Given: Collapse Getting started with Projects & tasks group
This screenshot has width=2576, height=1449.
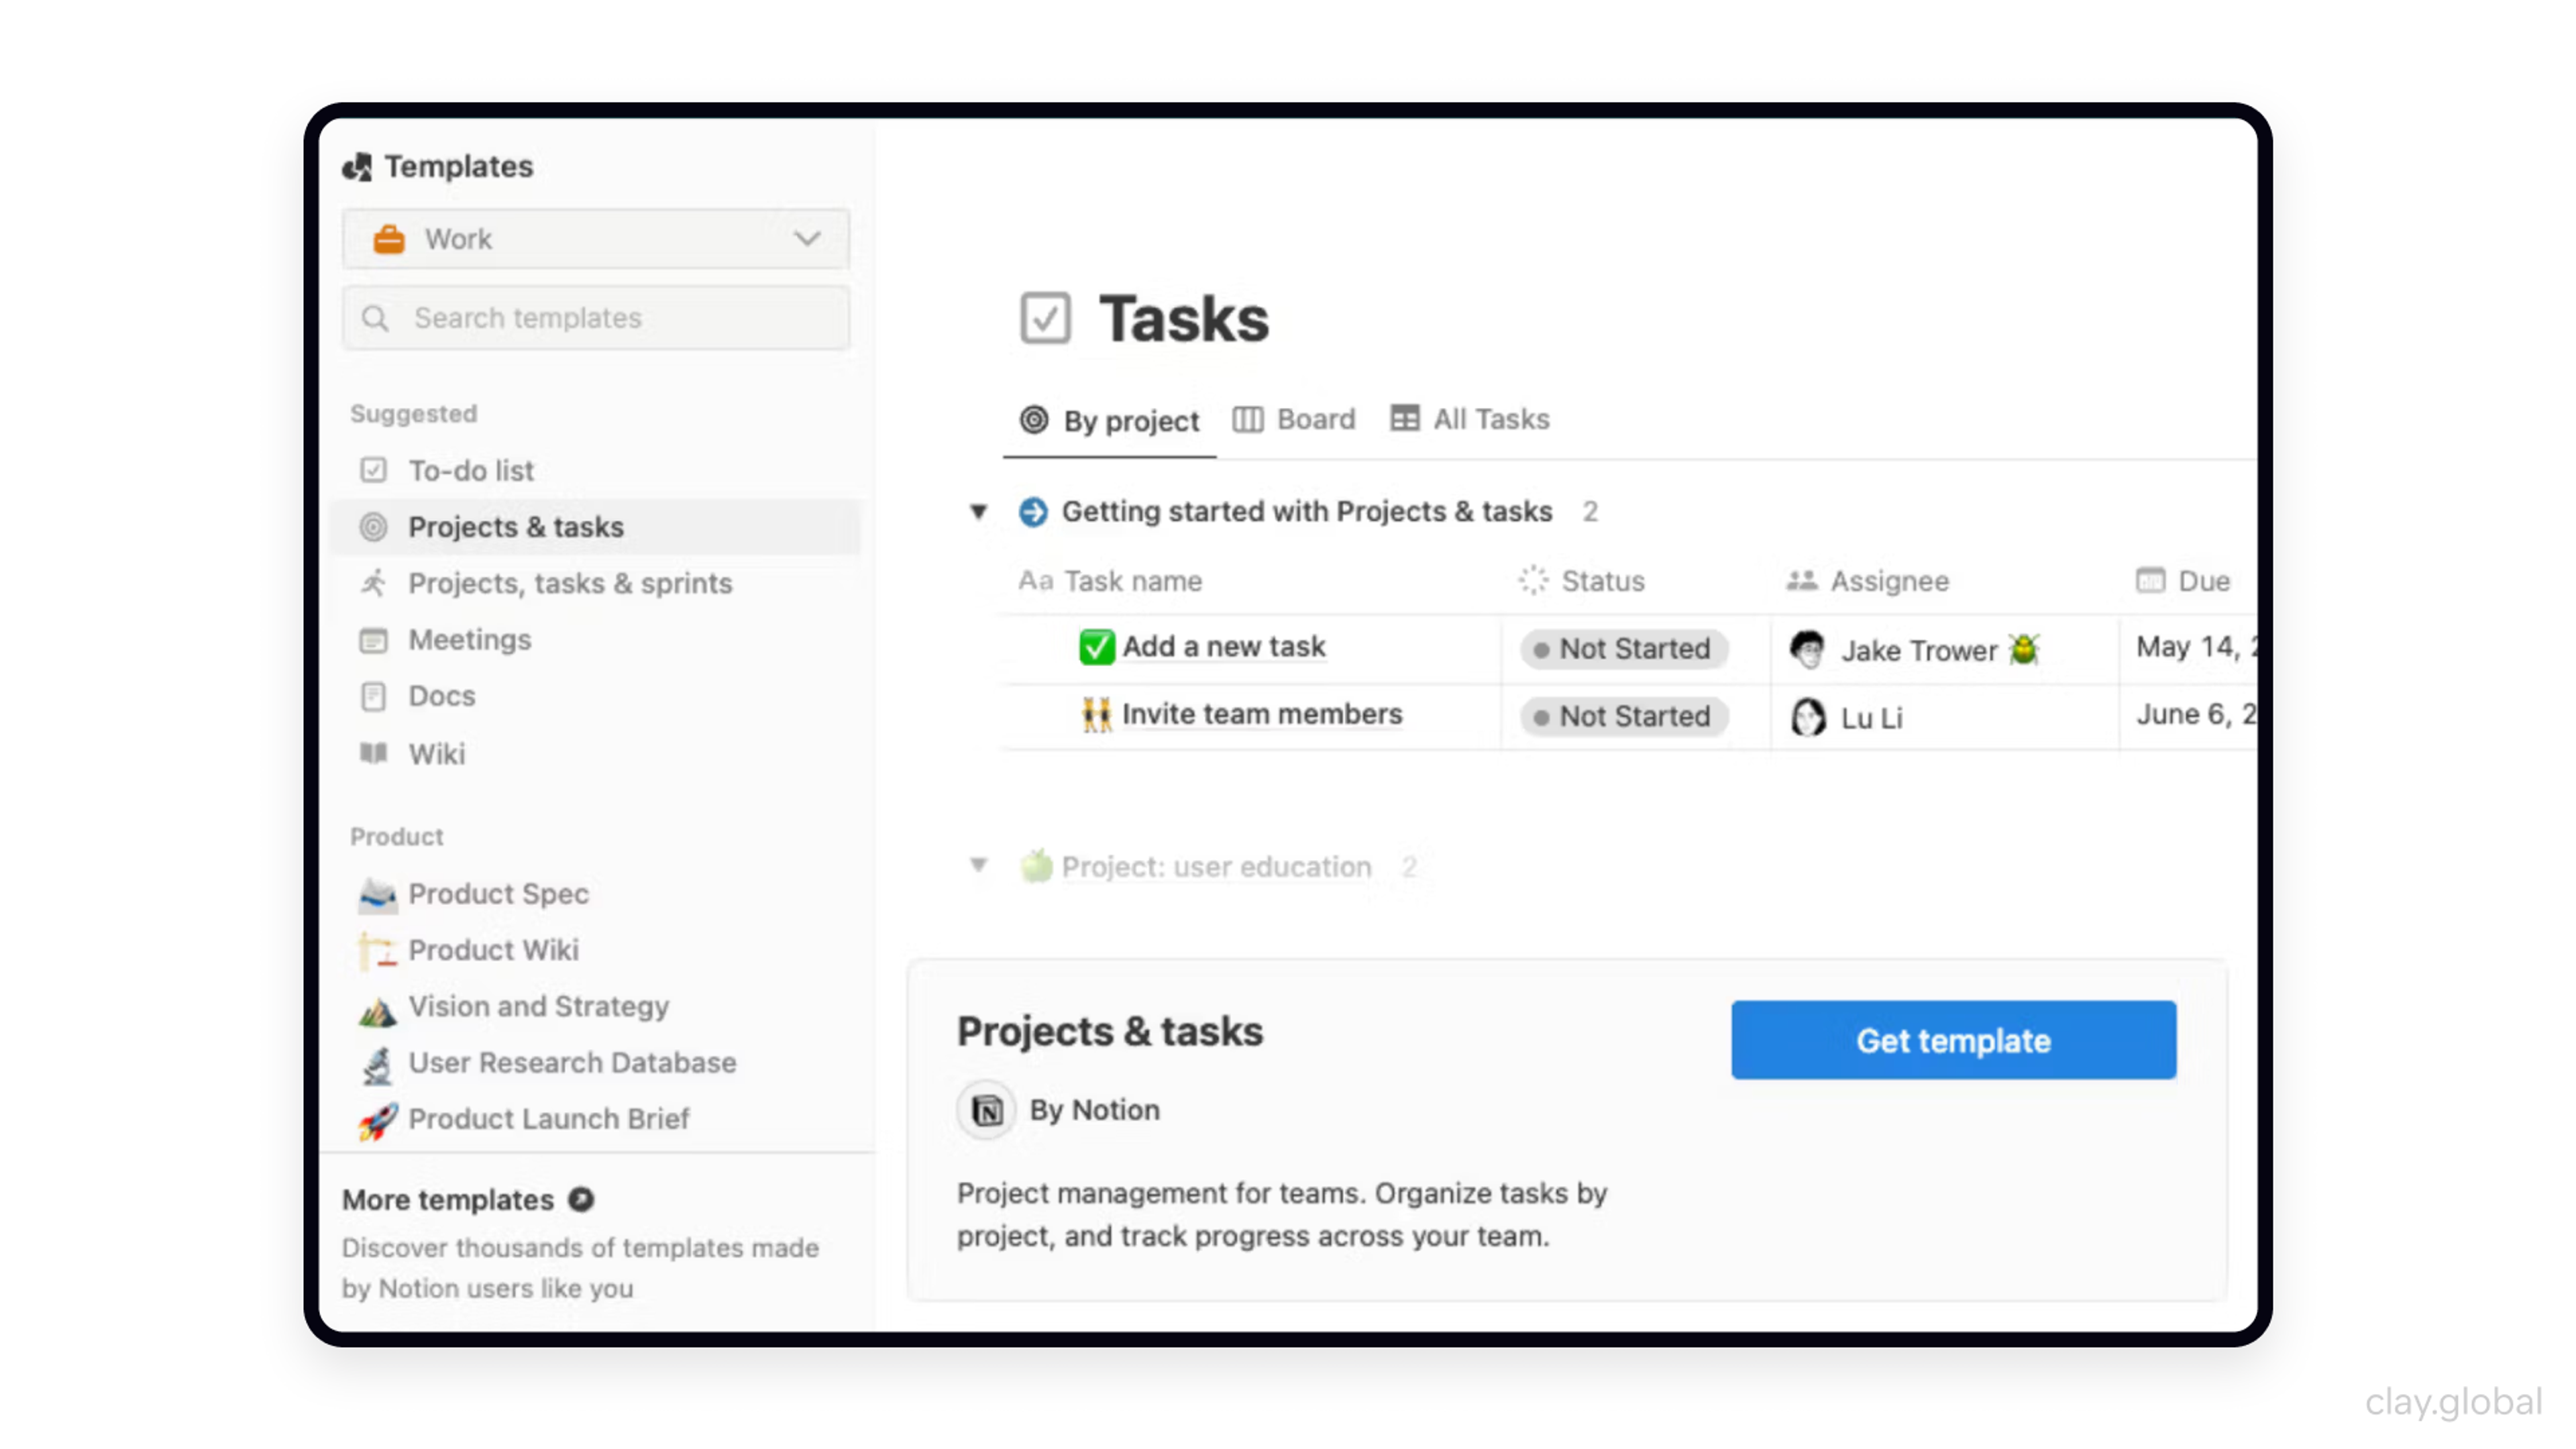Looking at the screenshot, I should (978, 512).
